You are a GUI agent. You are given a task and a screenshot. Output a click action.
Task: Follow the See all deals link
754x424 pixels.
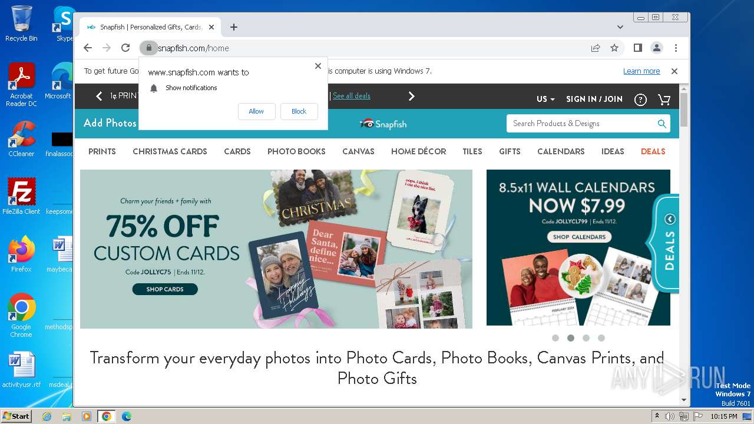pos(352,96)
